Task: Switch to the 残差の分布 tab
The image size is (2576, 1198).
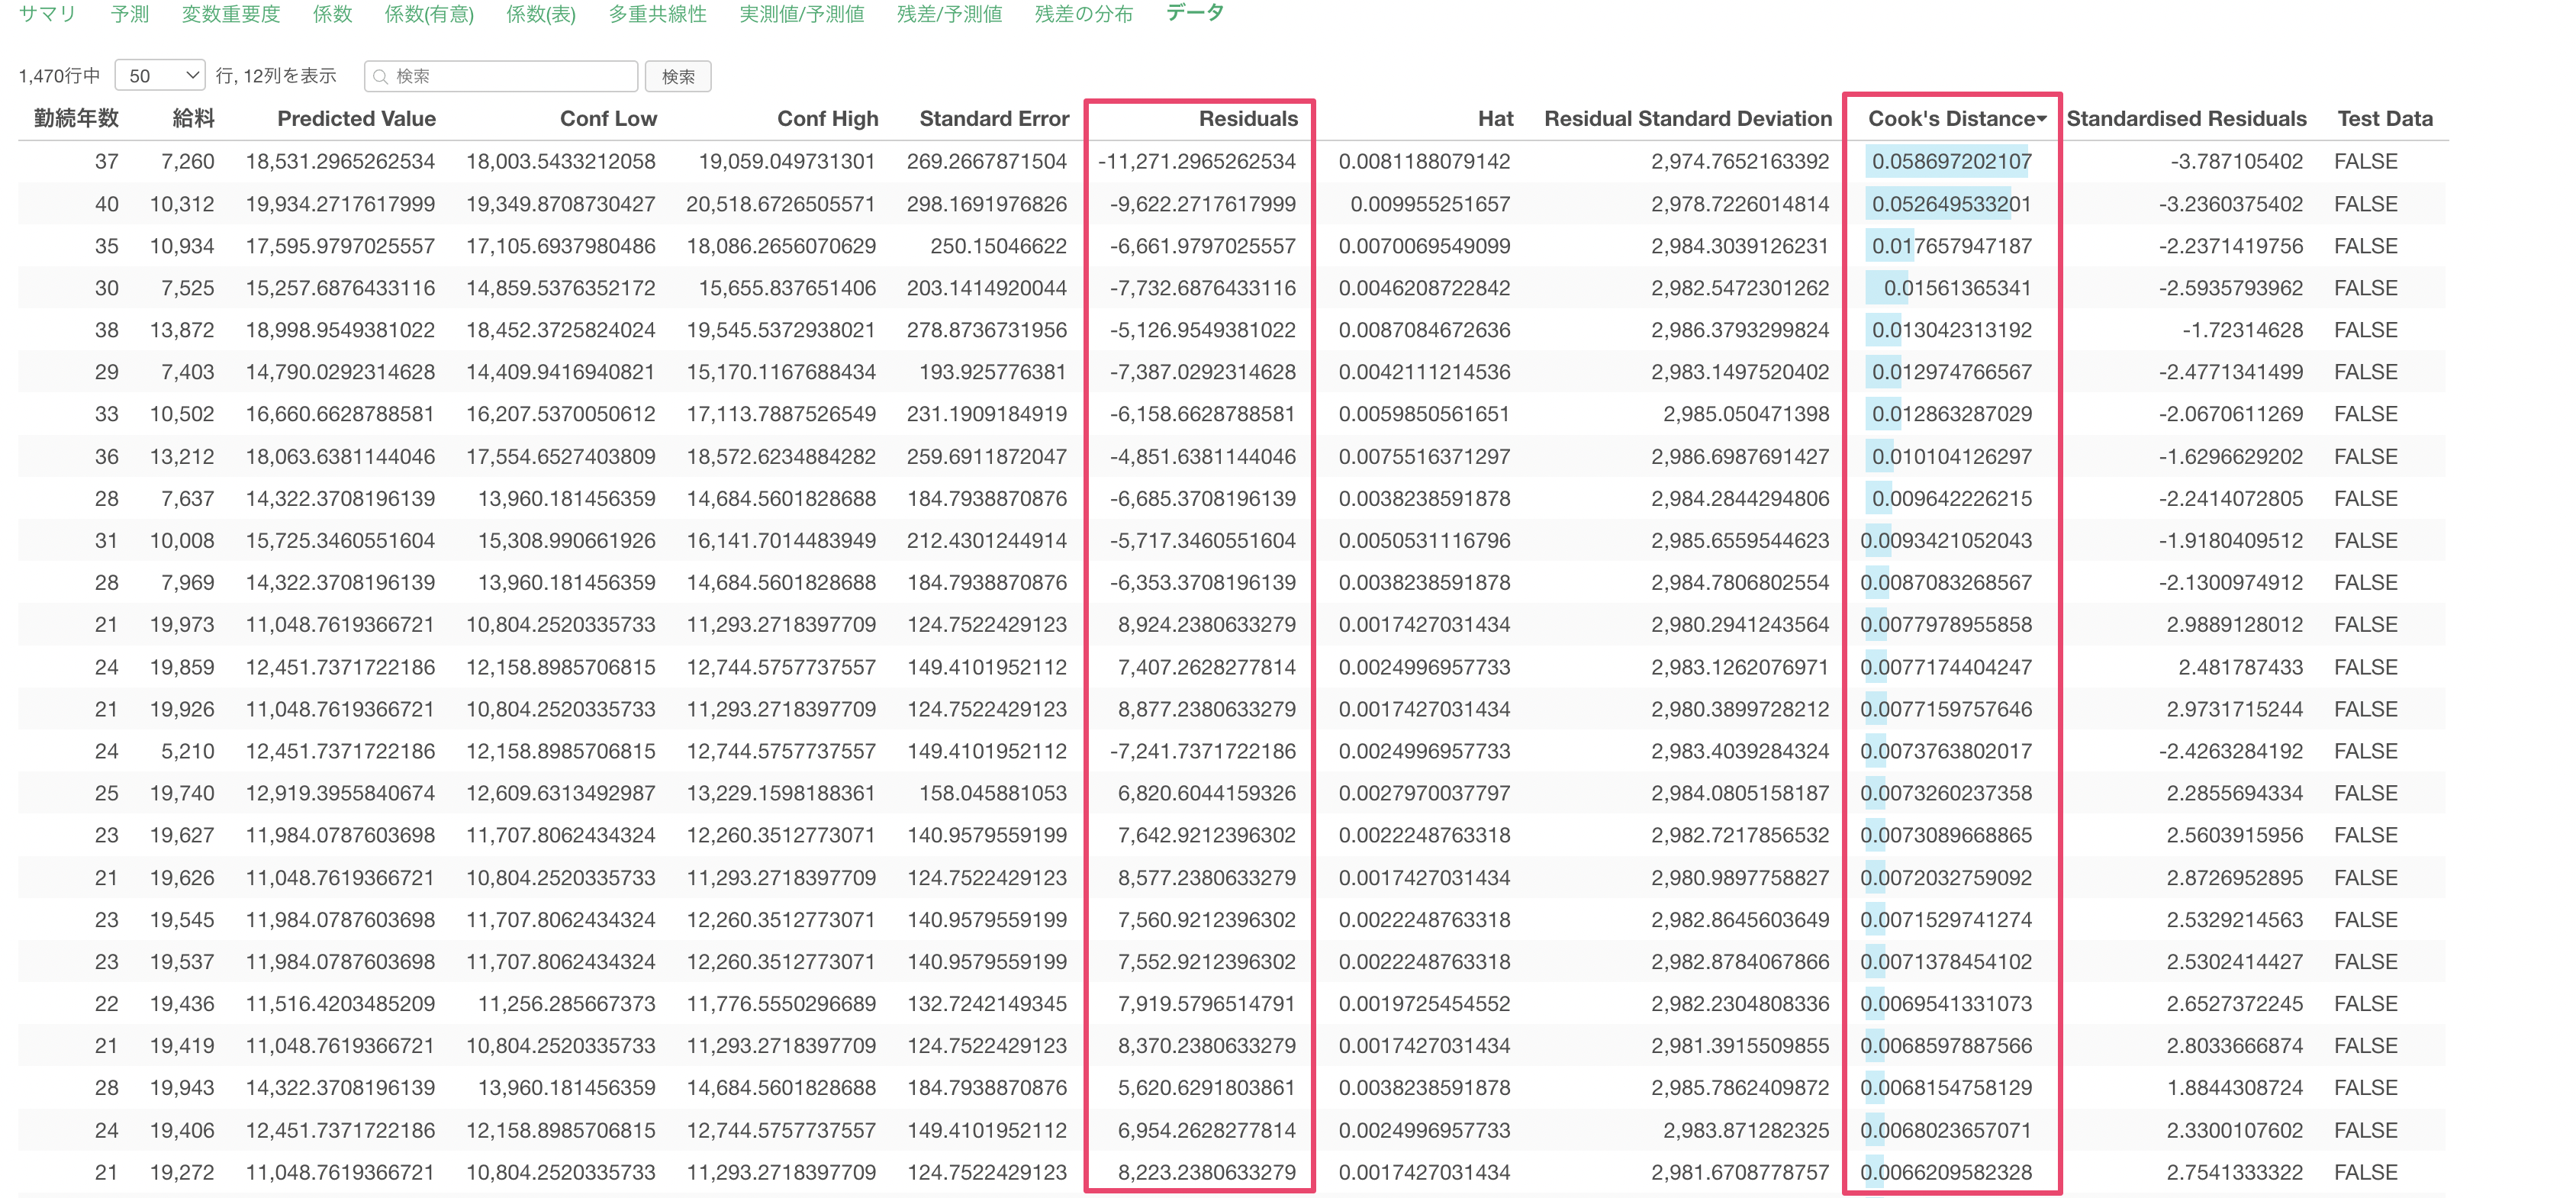Action: click(x=1084, y=14)
